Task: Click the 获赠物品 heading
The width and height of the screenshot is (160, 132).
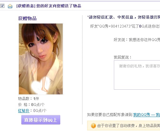Action: click(27, 18)
